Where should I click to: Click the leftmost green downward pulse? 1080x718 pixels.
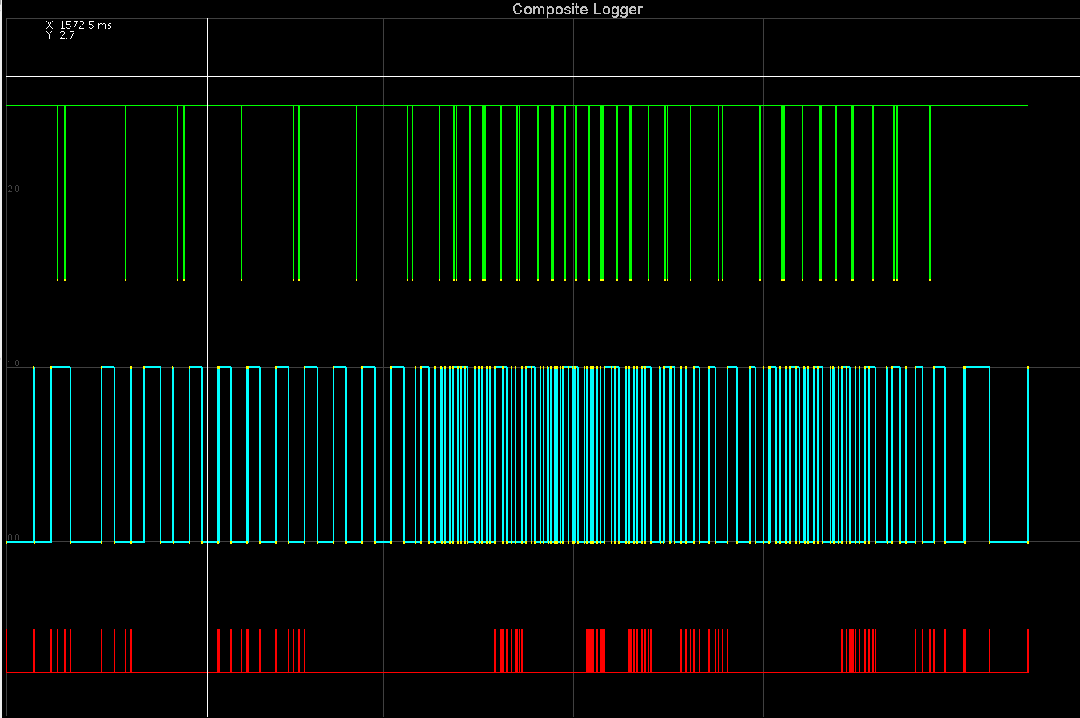coord(57,192)
